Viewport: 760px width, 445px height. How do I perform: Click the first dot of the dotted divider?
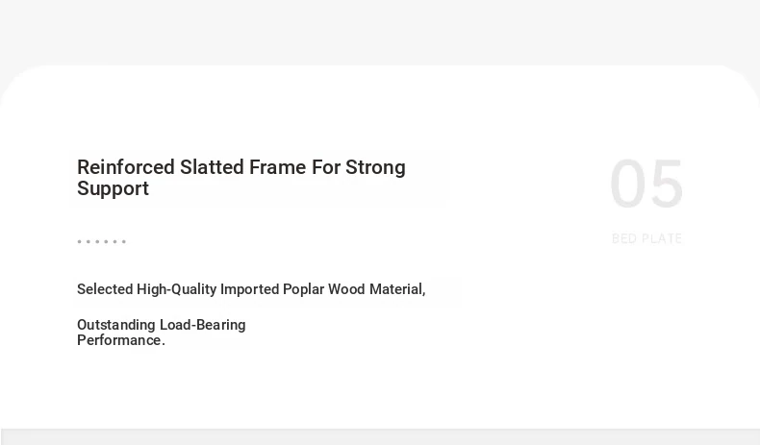[x=80, y=241]
